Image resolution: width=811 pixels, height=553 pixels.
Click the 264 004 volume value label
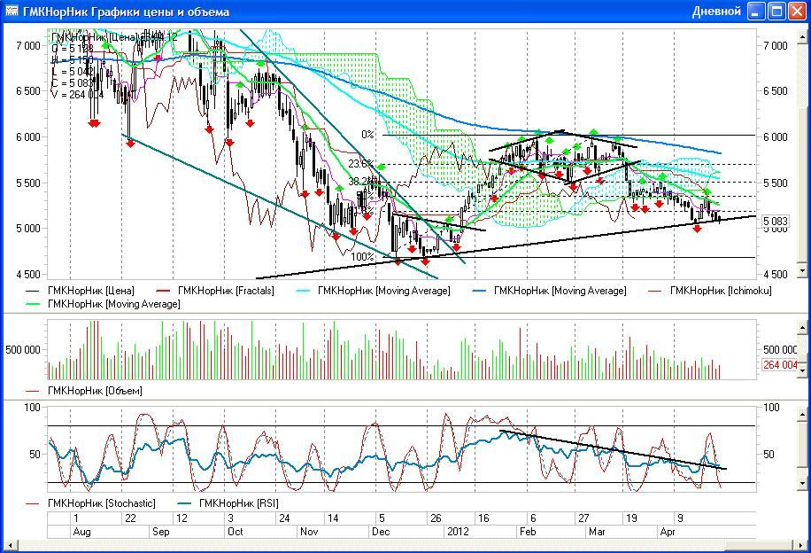(x=780, y=364)
